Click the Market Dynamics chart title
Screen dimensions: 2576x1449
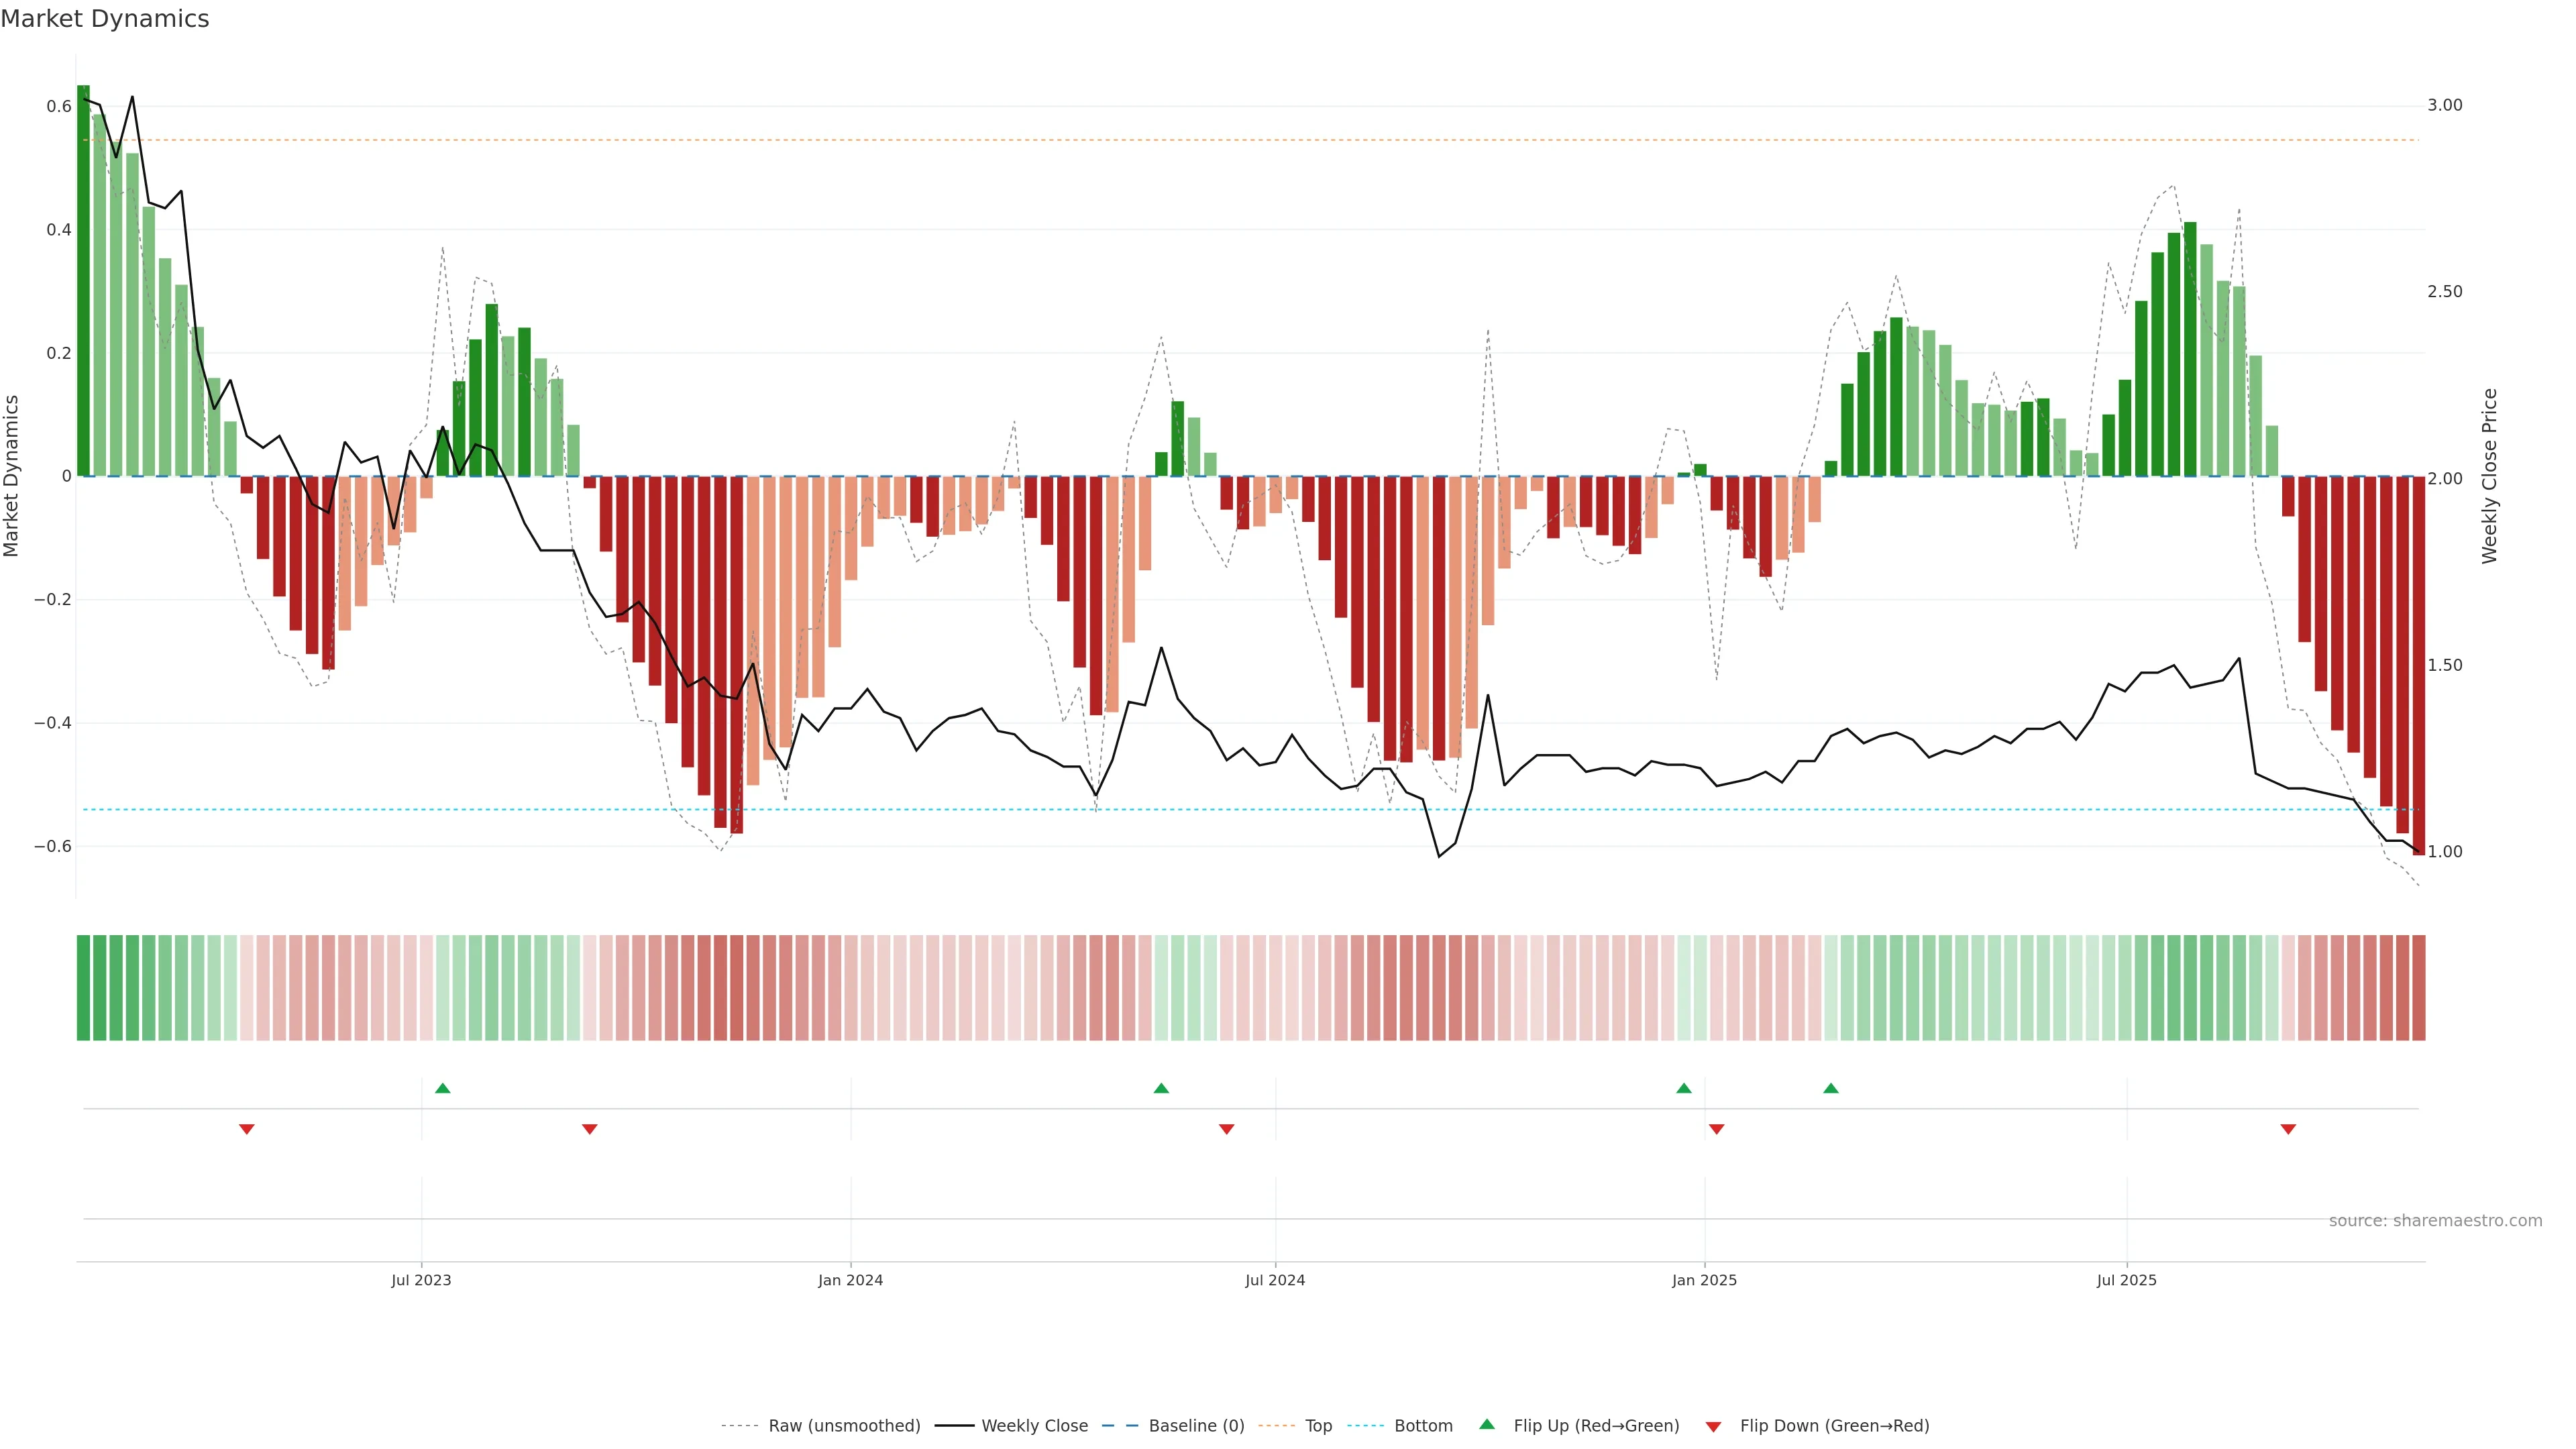tap(105, 19)
